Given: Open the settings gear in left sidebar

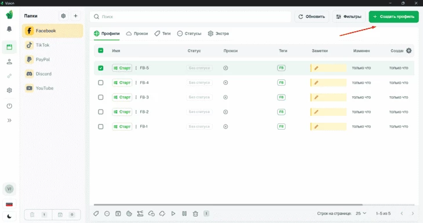Looking at the screenshot, I should pos(9,90).
